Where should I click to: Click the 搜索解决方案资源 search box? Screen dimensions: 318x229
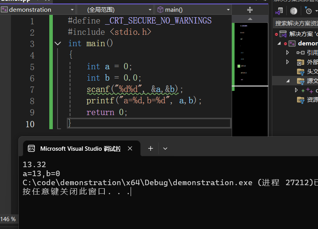[295, 23]
